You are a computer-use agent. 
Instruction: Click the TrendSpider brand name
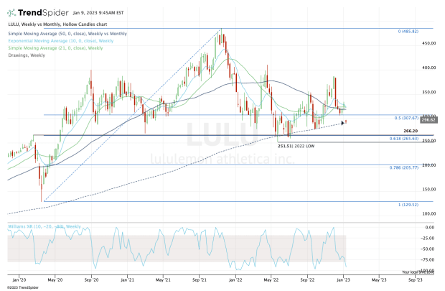[x=43, y=13]
